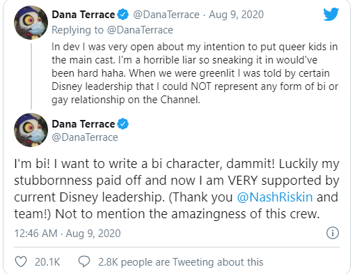The height and width of the screenshot is (274, 355).
Task: Open parent tweet text about Disney leadership
Action: point(195,73)
